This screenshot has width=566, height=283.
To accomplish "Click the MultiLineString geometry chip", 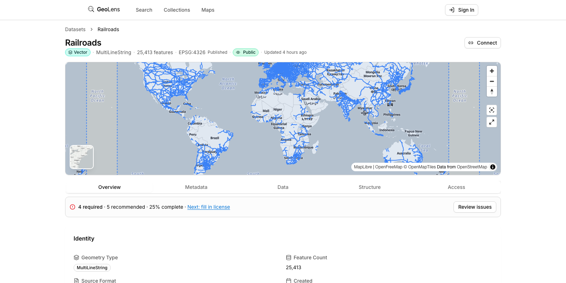I will pyautogui.click(x=92, y=268).
